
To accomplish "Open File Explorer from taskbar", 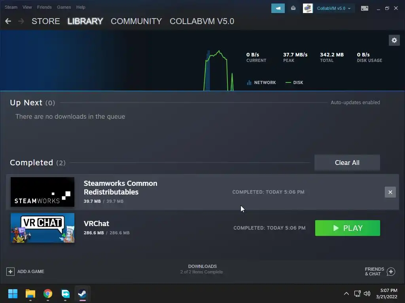I will pyautogui.click(x=30, y=294).
